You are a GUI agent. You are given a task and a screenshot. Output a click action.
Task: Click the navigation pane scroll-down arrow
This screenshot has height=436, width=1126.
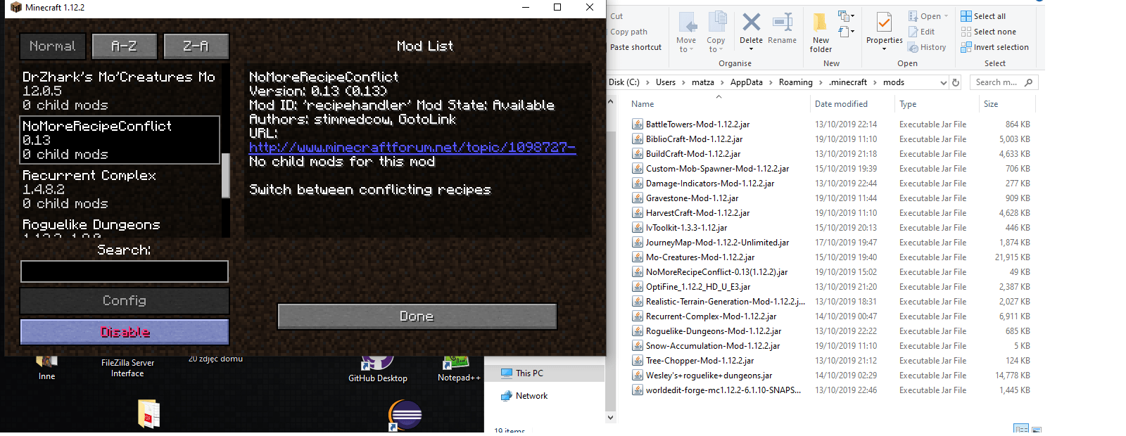(610, 418)
